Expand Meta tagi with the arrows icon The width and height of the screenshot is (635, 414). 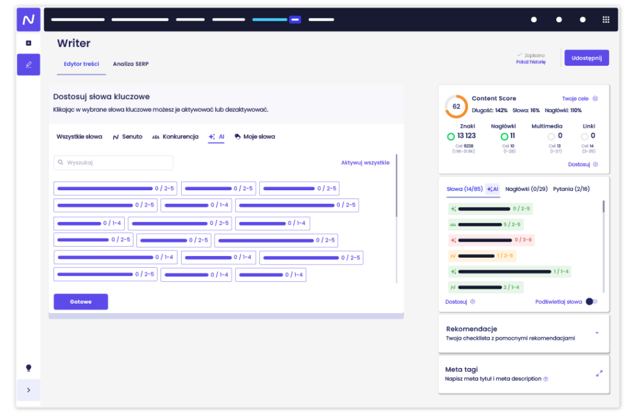coord(599,374)
